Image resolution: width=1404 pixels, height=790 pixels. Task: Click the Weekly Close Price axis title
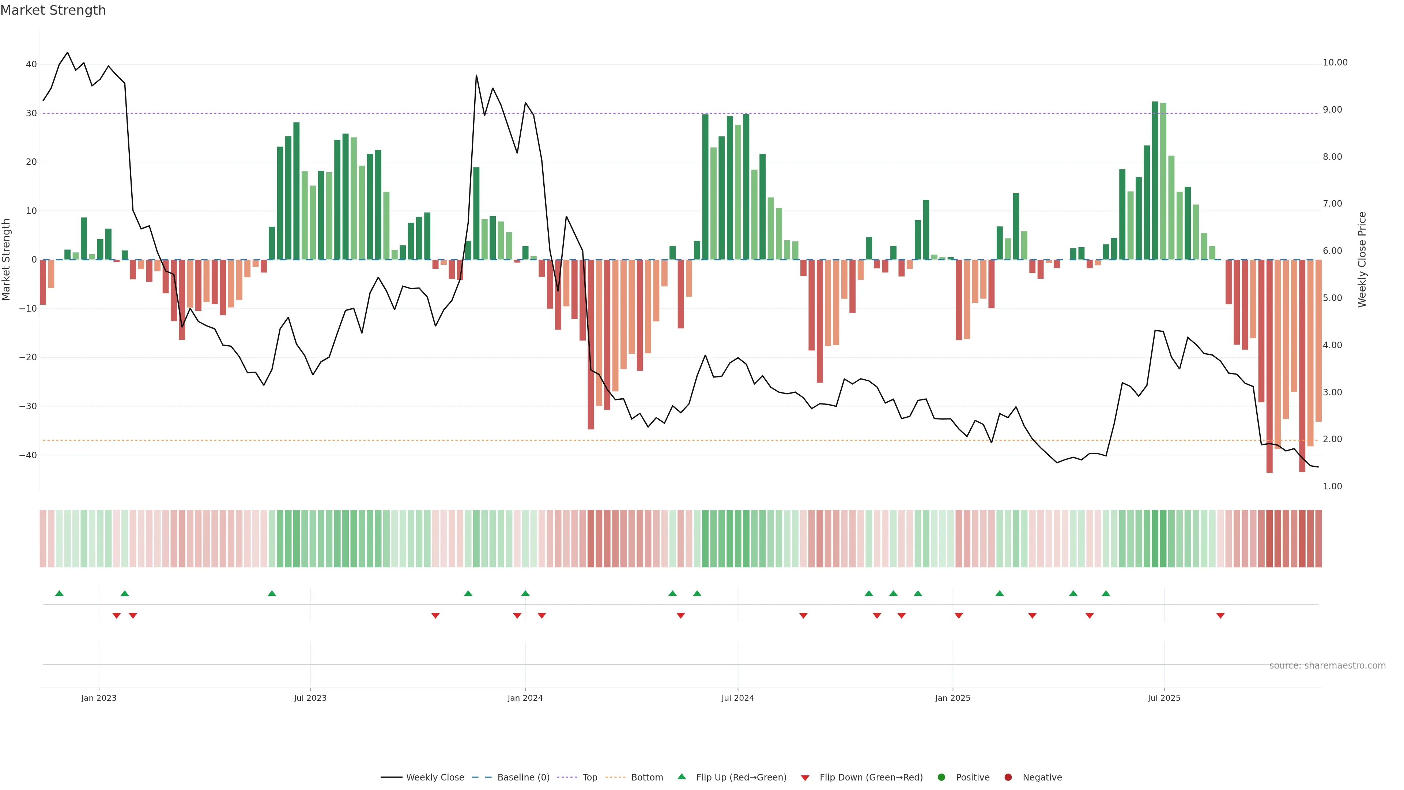click(1362, 260)
